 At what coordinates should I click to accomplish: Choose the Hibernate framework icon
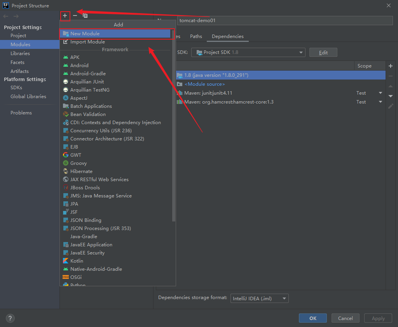click(66, 171)
